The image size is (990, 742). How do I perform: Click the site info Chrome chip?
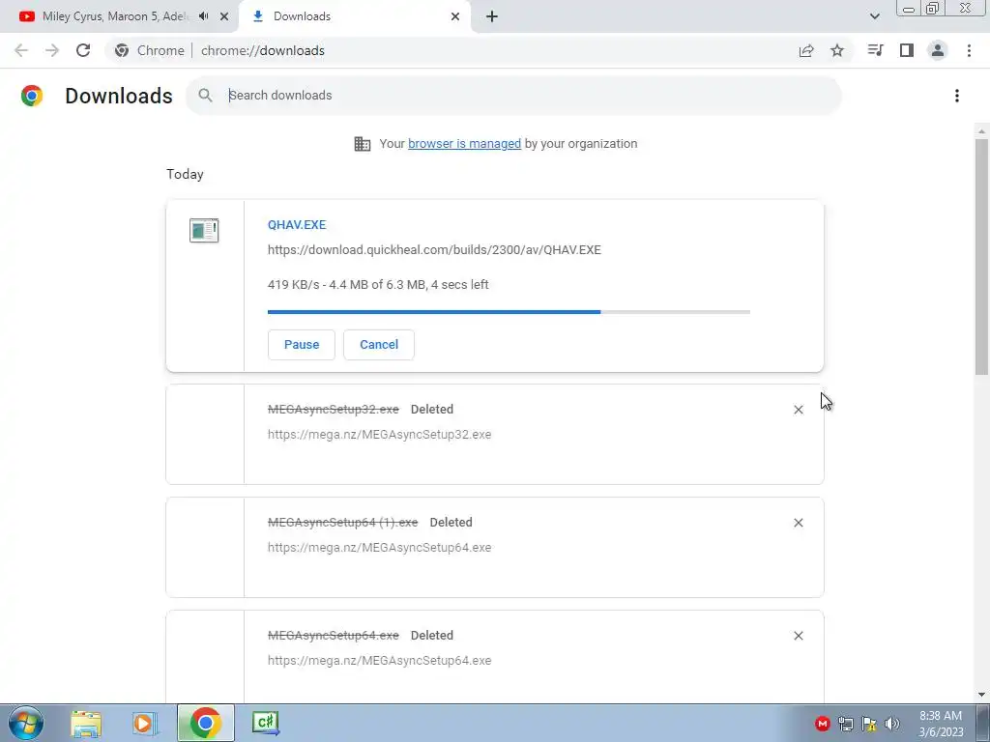(x=150, y=50)
